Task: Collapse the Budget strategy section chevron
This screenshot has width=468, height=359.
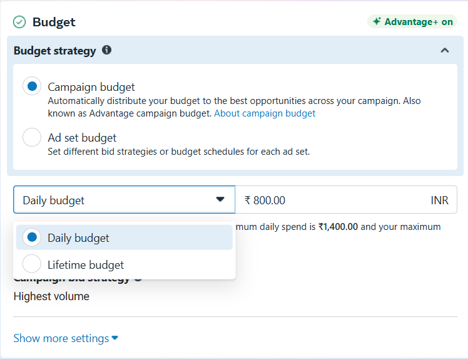Action: point(445,50)
